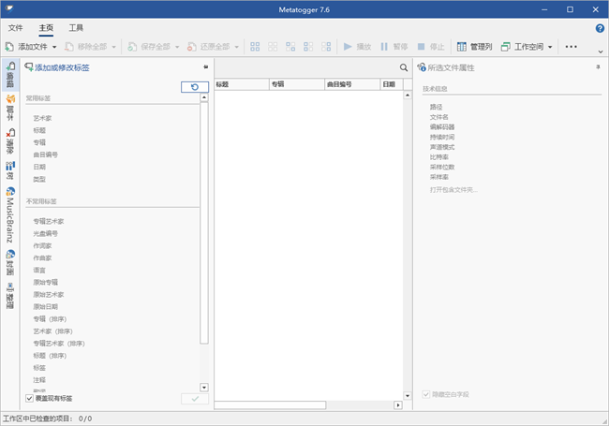This screenshot has width=609, height=426.
Task: Click Manage Columns (管理列) in toolbar
Action: coord(473,46)
